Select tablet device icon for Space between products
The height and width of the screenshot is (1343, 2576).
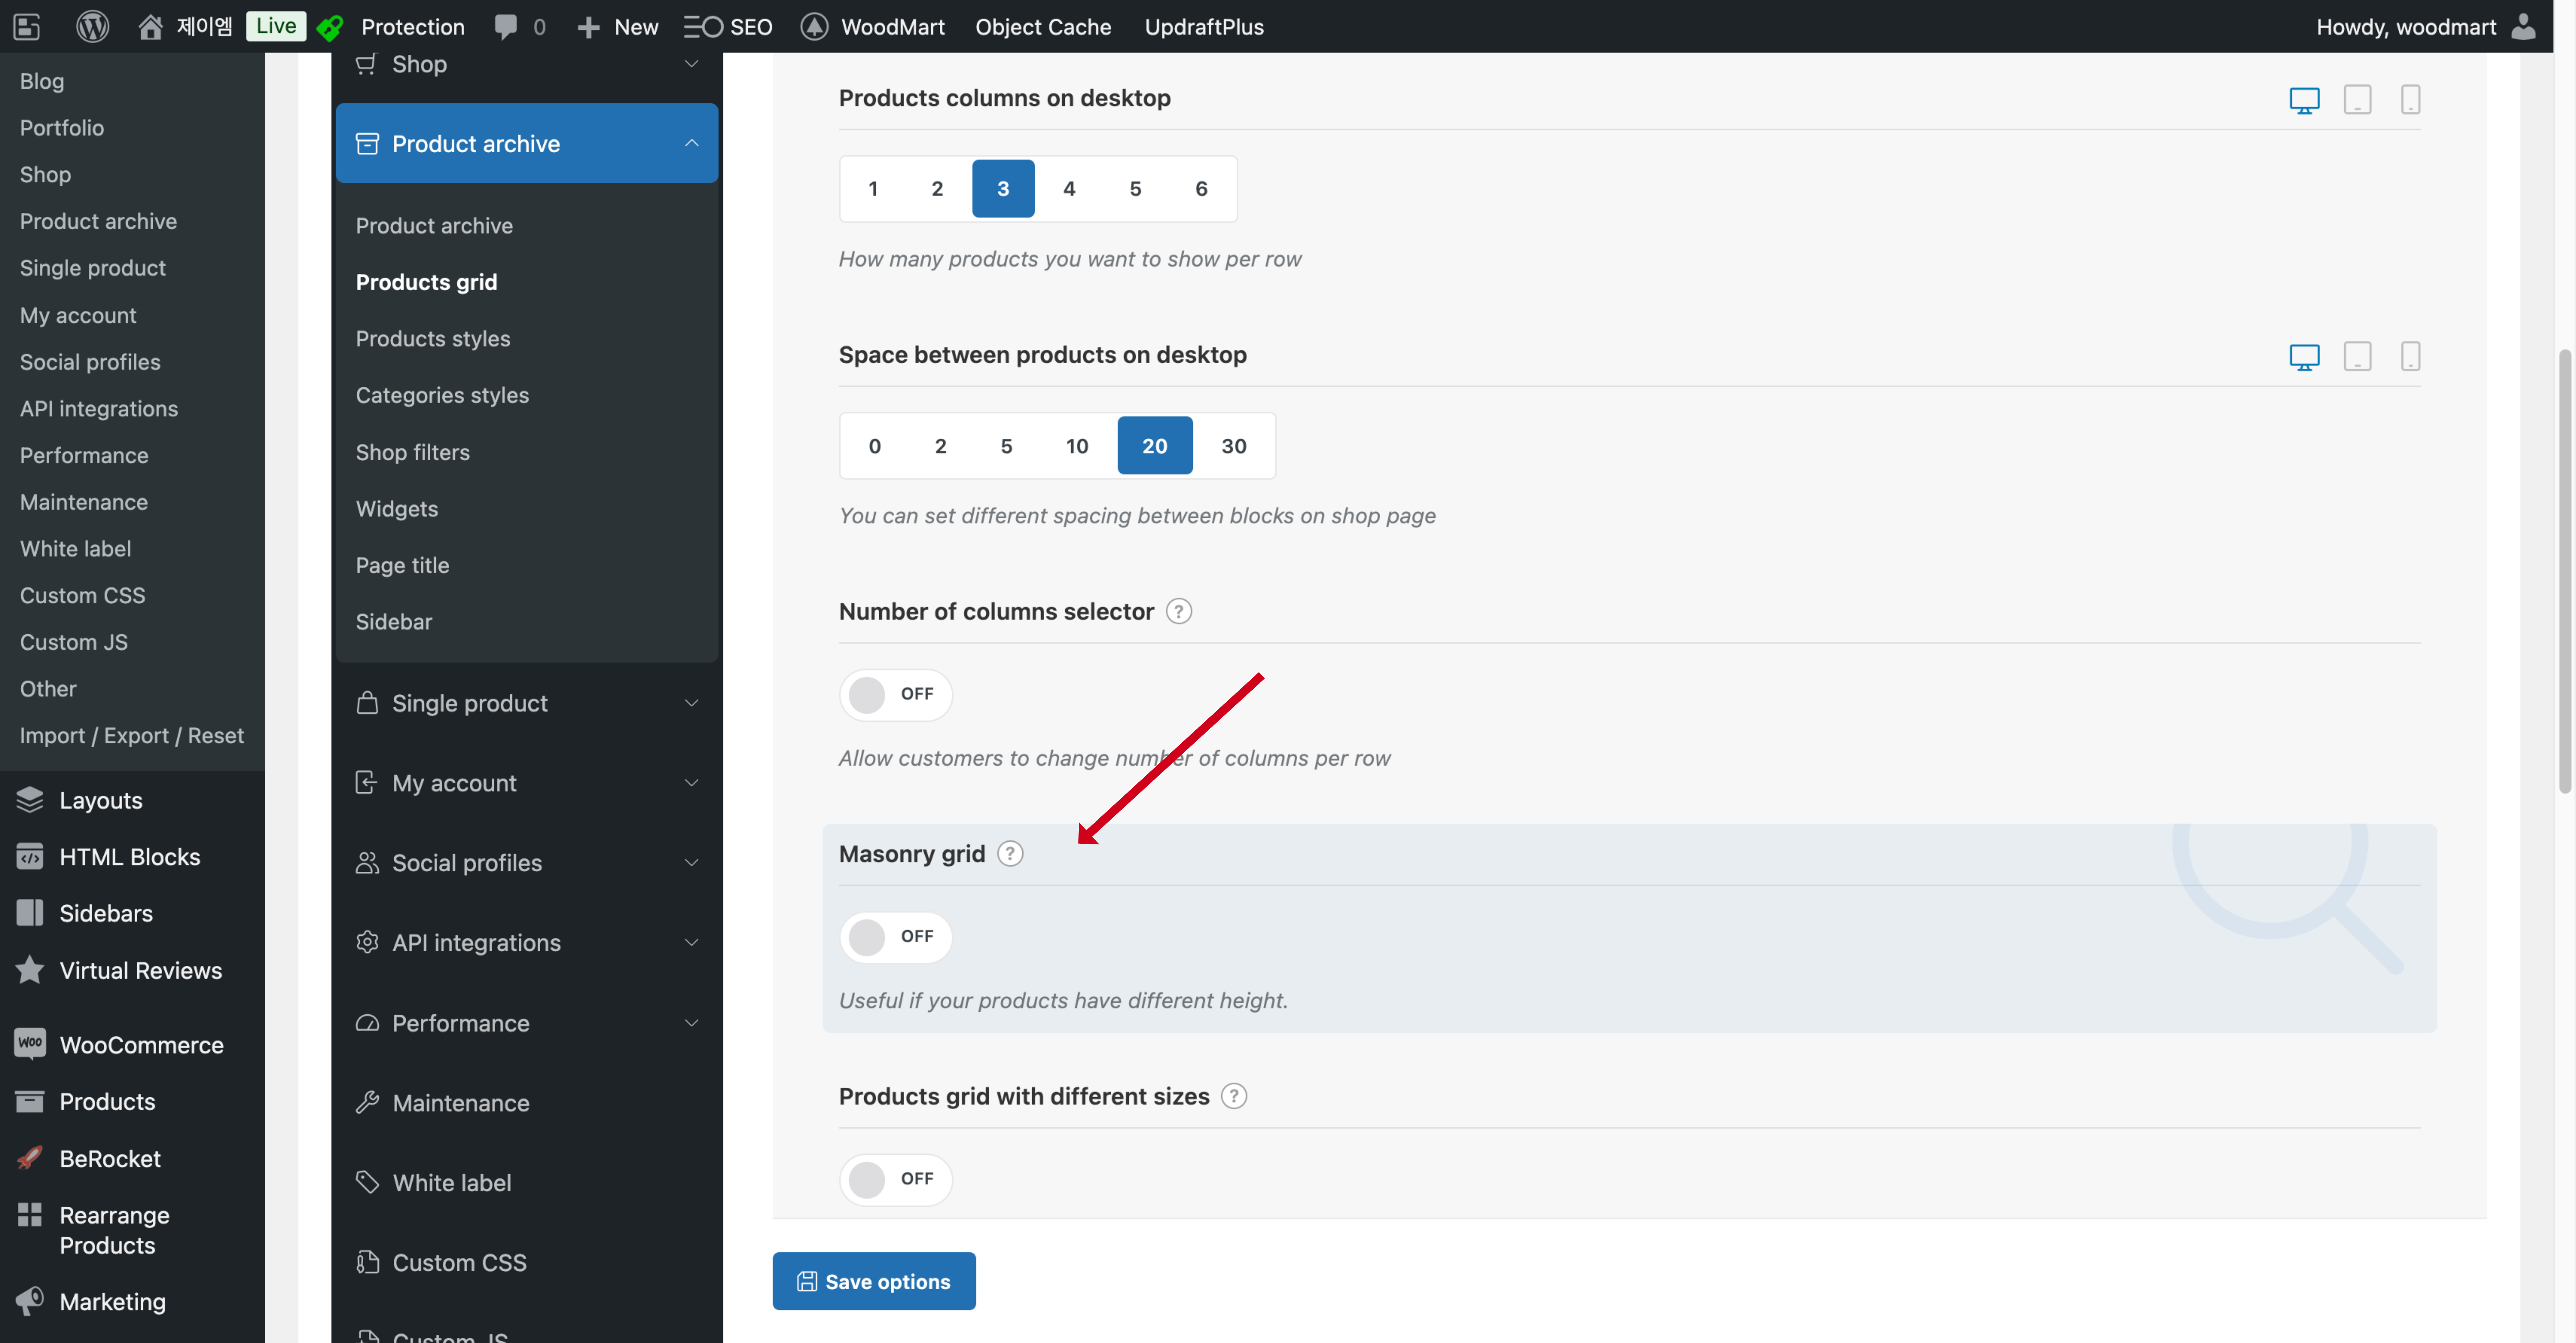pyautogui.click(x=2357, y=357)
